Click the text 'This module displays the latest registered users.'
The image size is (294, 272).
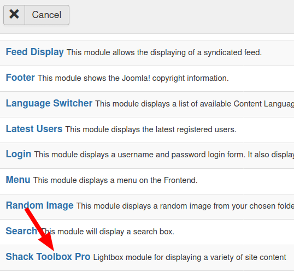[x=151, y=129]
